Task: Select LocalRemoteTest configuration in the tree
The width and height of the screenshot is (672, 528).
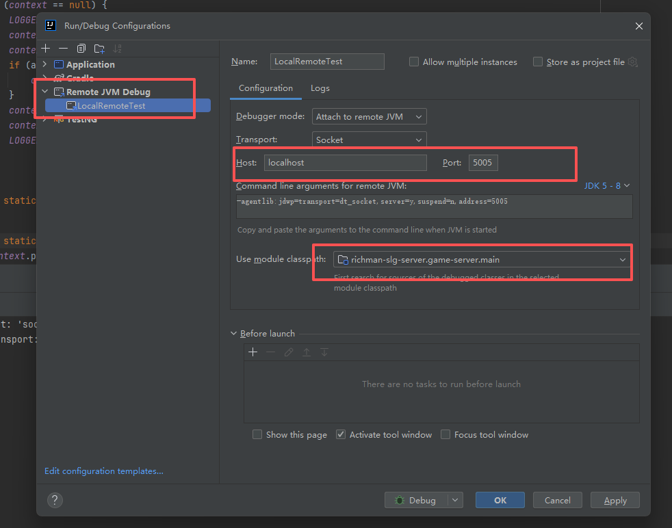Action: pos(128,106)
